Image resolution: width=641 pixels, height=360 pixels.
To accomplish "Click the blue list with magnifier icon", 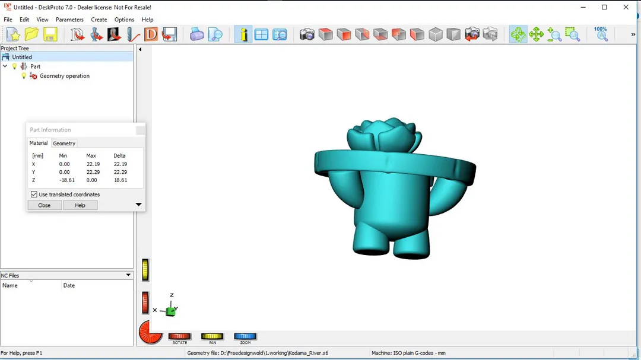I will point(280,34).
